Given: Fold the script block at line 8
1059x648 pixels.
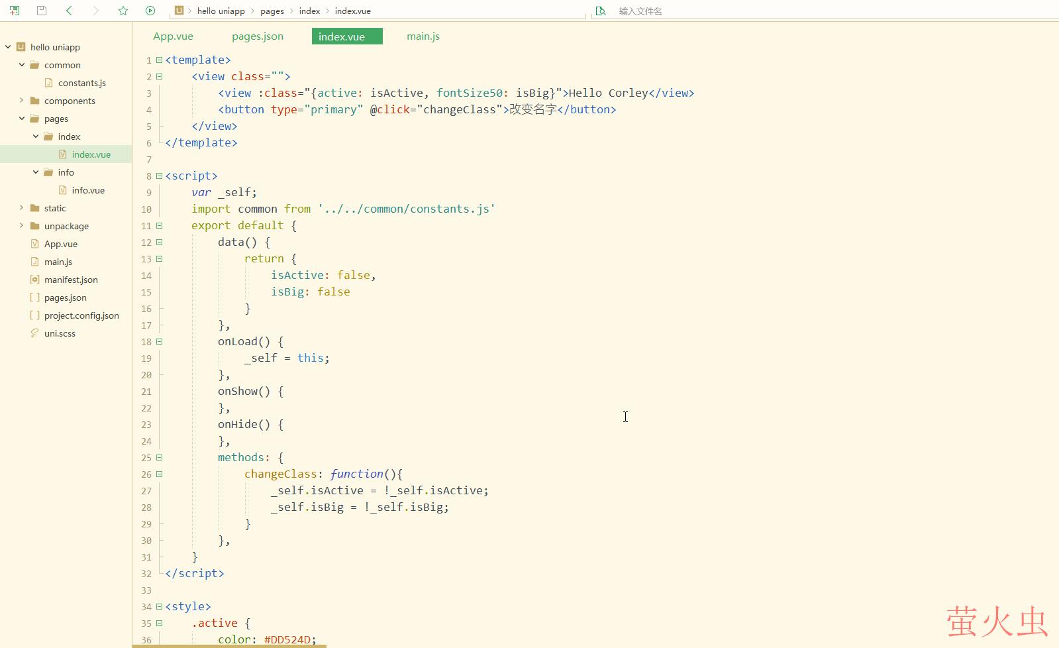Looking at the screenshot, I should (159, 176).
